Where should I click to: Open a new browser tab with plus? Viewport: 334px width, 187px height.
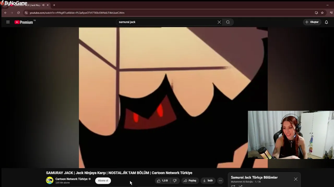(x=54, y=5)
